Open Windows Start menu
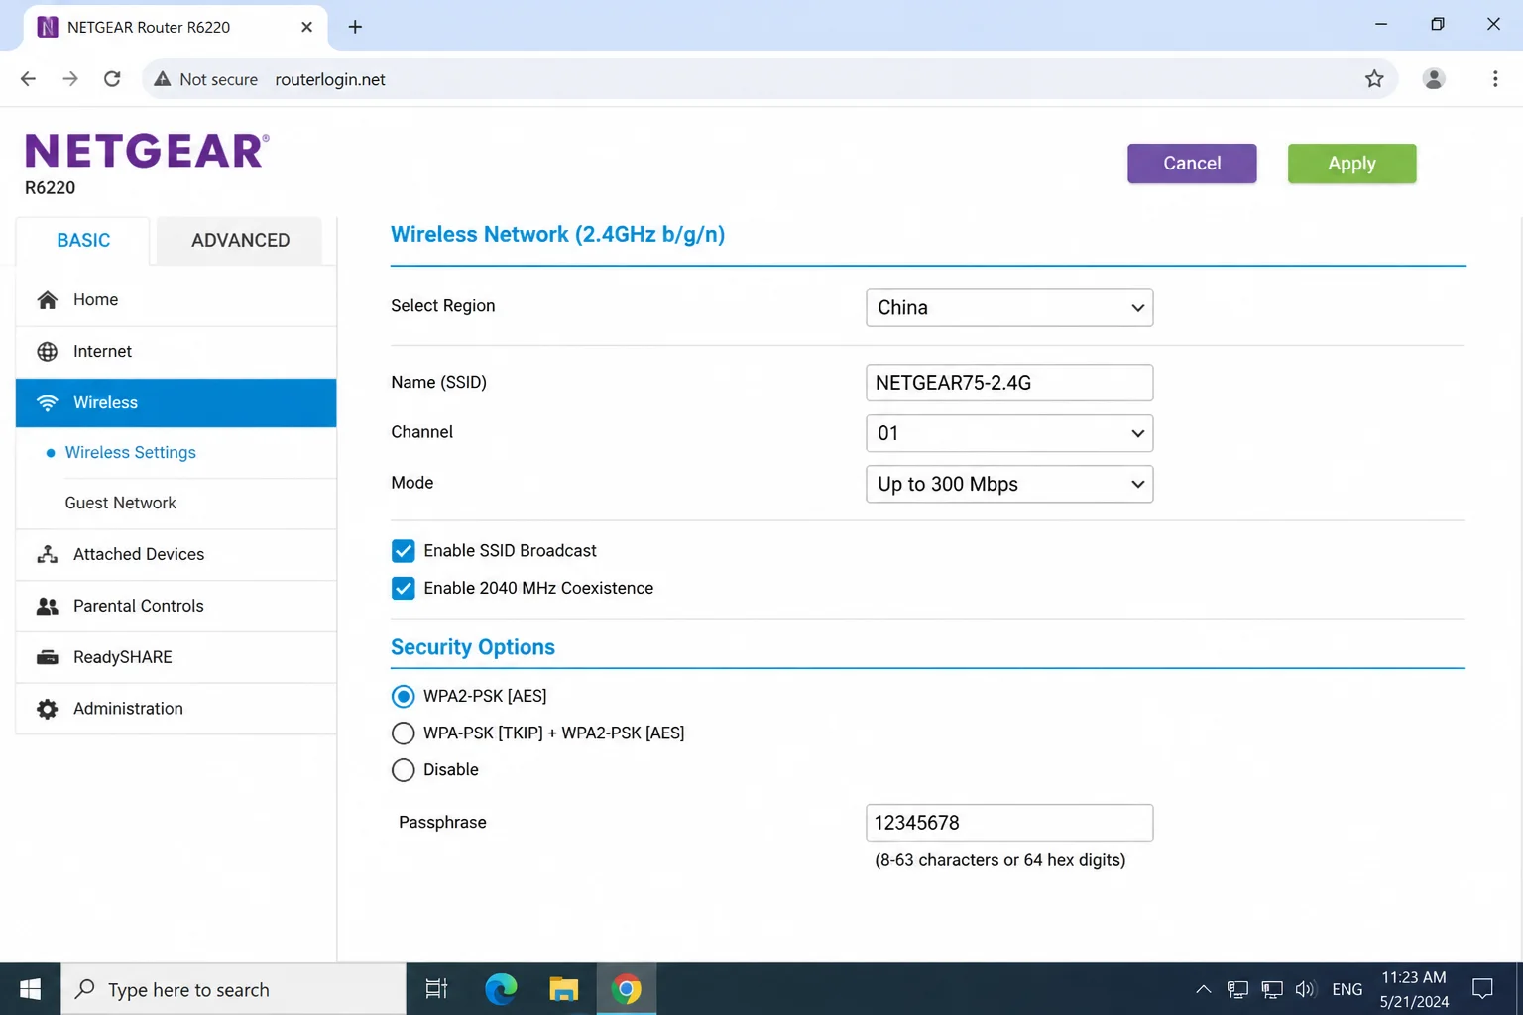This screenshot has width=1523, height=1015. click(x=30, y=989)
